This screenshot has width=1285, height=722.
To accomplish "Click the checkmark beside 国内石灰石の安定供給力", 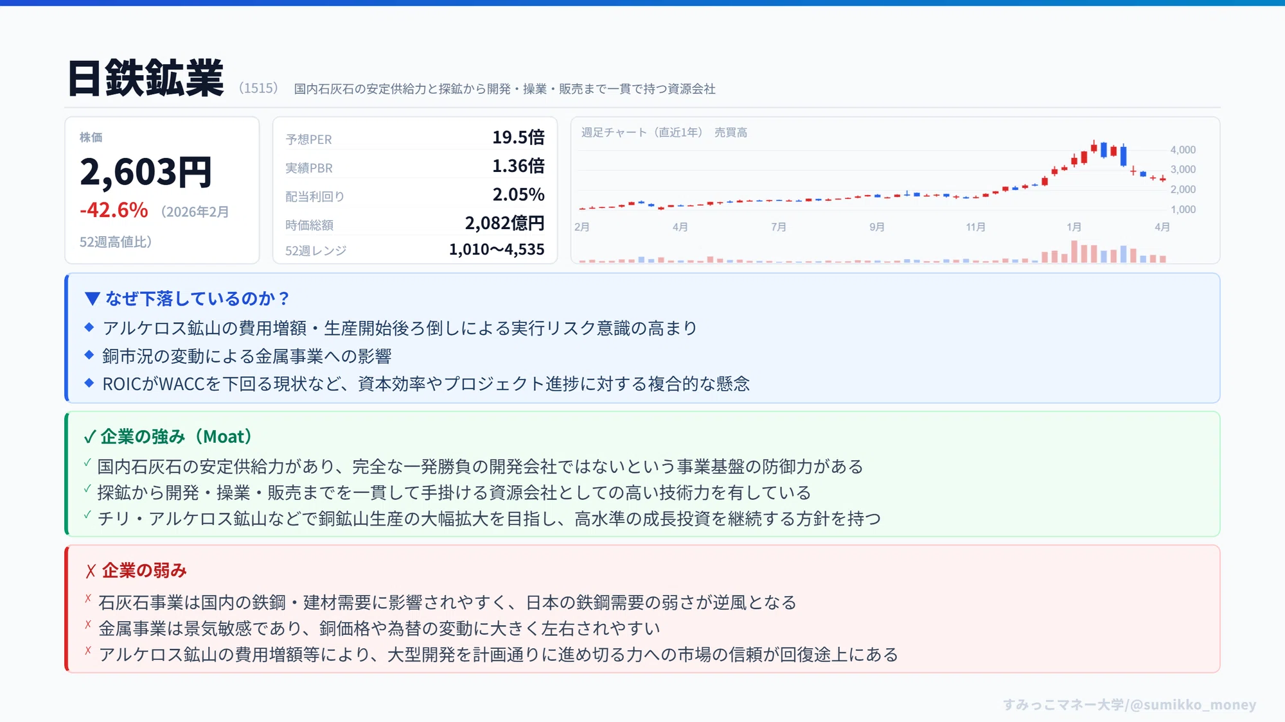I will tap(87, 463).
